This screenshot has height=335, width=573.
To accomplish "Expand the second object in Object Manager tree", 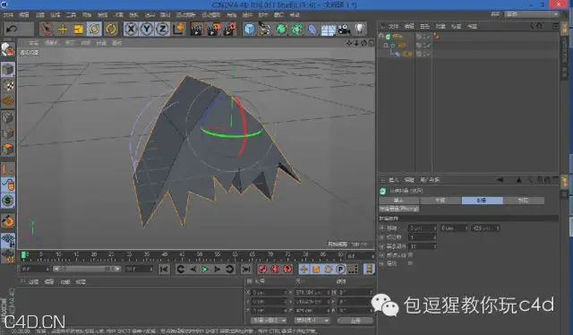I will point(386,46).
